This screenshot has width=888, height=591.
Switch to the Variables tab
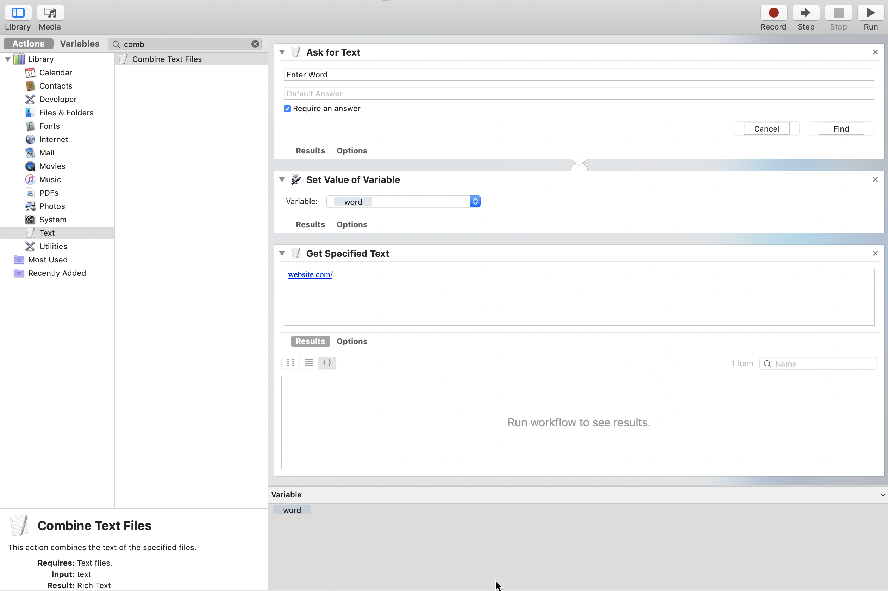click(x=80, y=44)
